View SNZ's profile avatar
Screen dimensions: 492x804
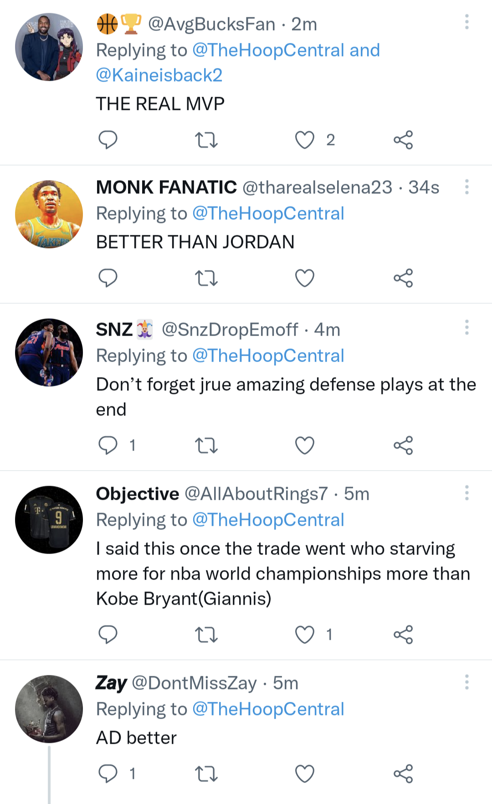(49, 353)
